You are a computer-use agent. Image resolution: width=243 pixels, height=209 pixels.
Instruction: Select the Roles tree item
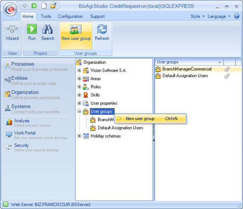point(95,87)
